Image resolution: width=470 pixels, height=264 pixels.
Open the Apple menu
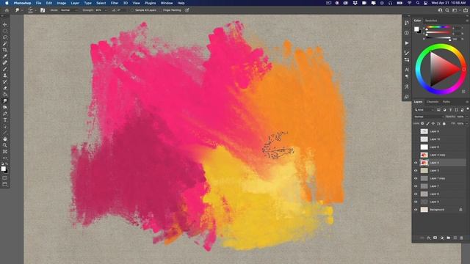[x=7, y=3]
